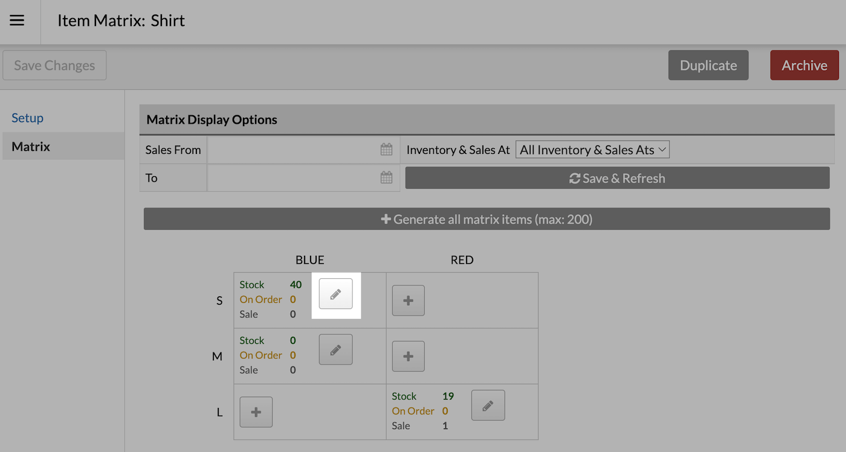Image resolution: width=846 pixels, height=452 pixels.
Task: Select the Matrix sidebar tab
Action: pos(31,147)
